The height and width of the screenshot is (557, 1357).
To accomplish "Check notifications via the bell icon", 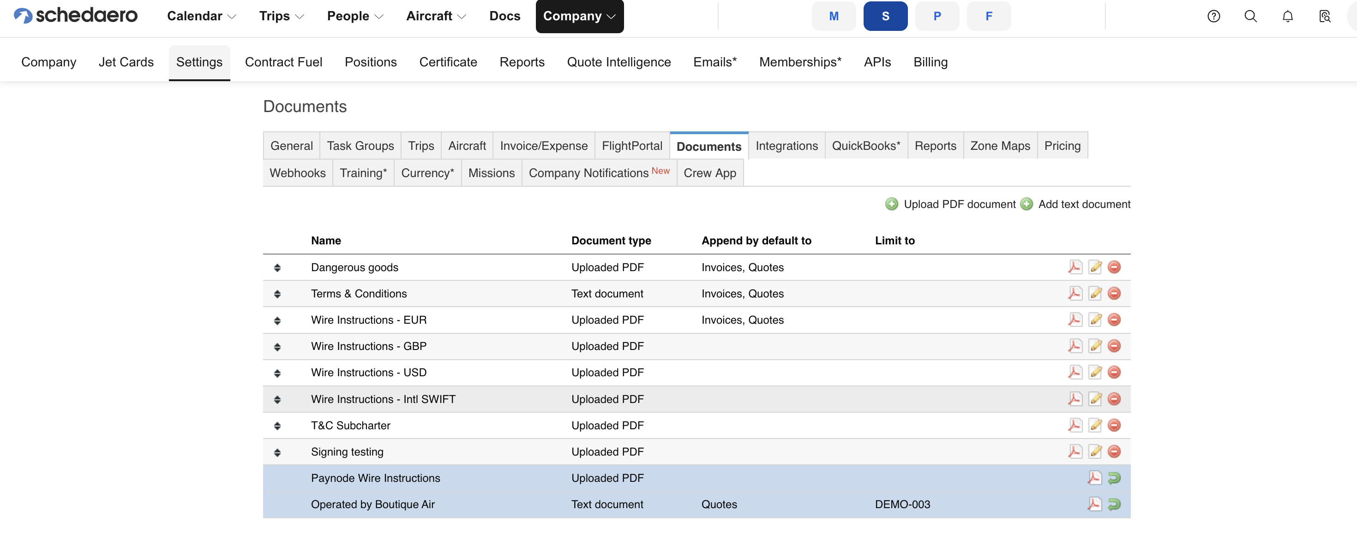I will click(x=1287, y=16).
